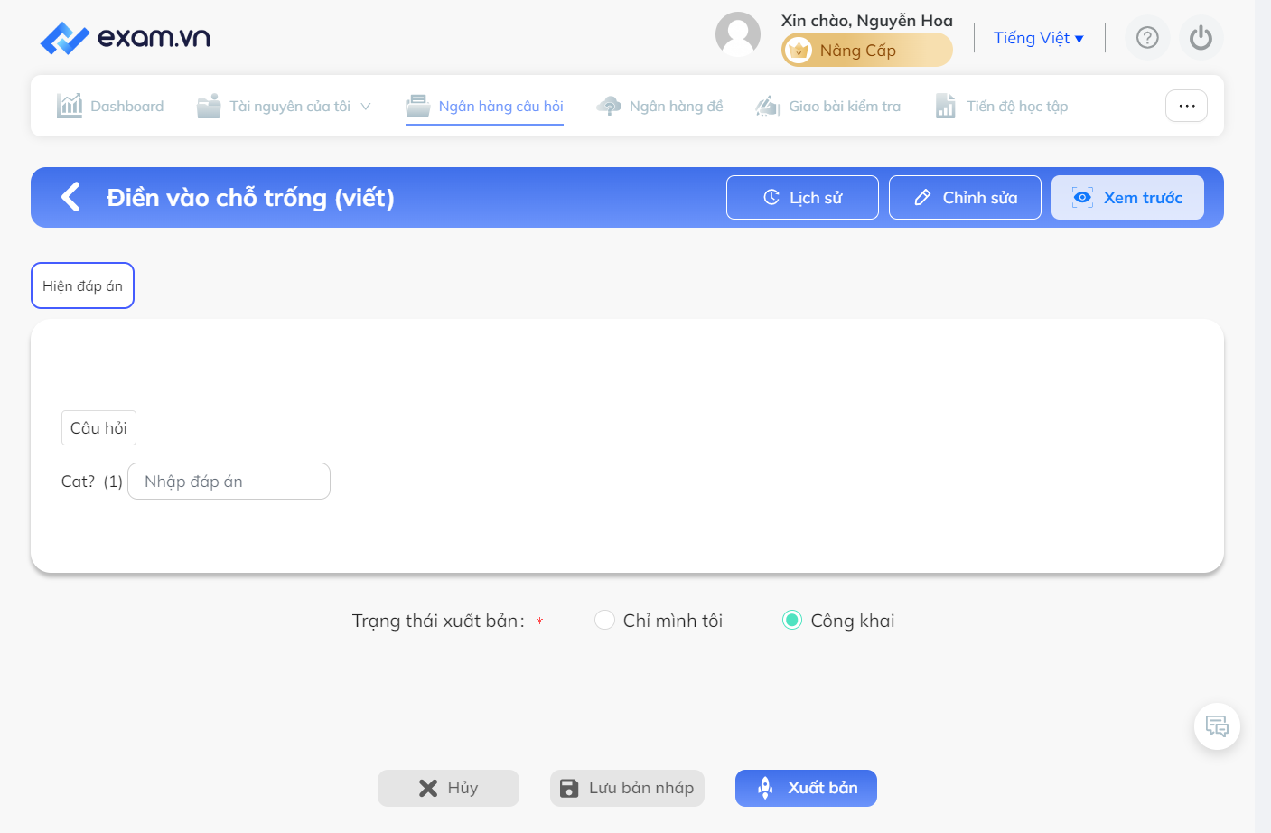1271x833 pixels.
Task: Focus the Nhập đáp án input field
Action: tap(229, 482)
